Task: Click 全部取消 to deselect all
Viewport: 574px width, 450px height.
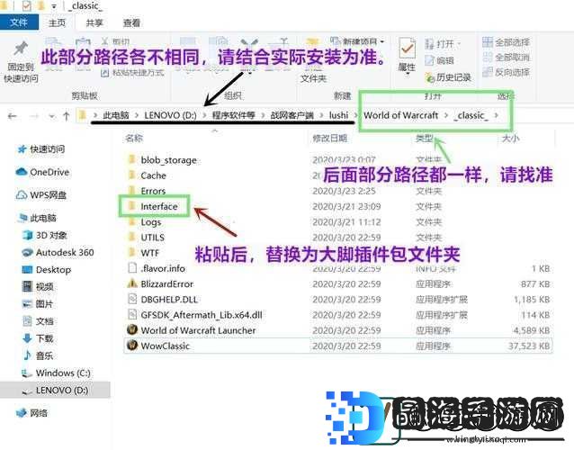Action: coord(506,57)
